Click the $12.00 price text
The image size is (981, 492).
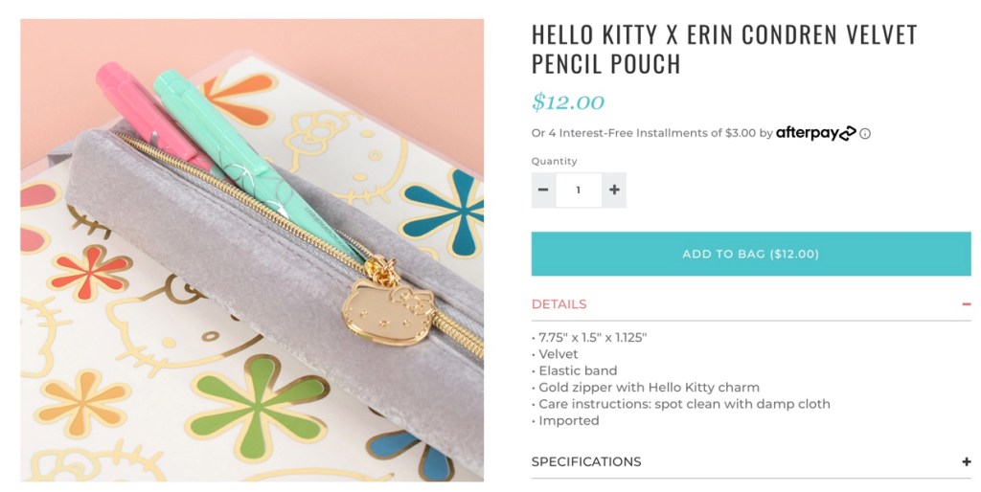(x=568, y=101)
